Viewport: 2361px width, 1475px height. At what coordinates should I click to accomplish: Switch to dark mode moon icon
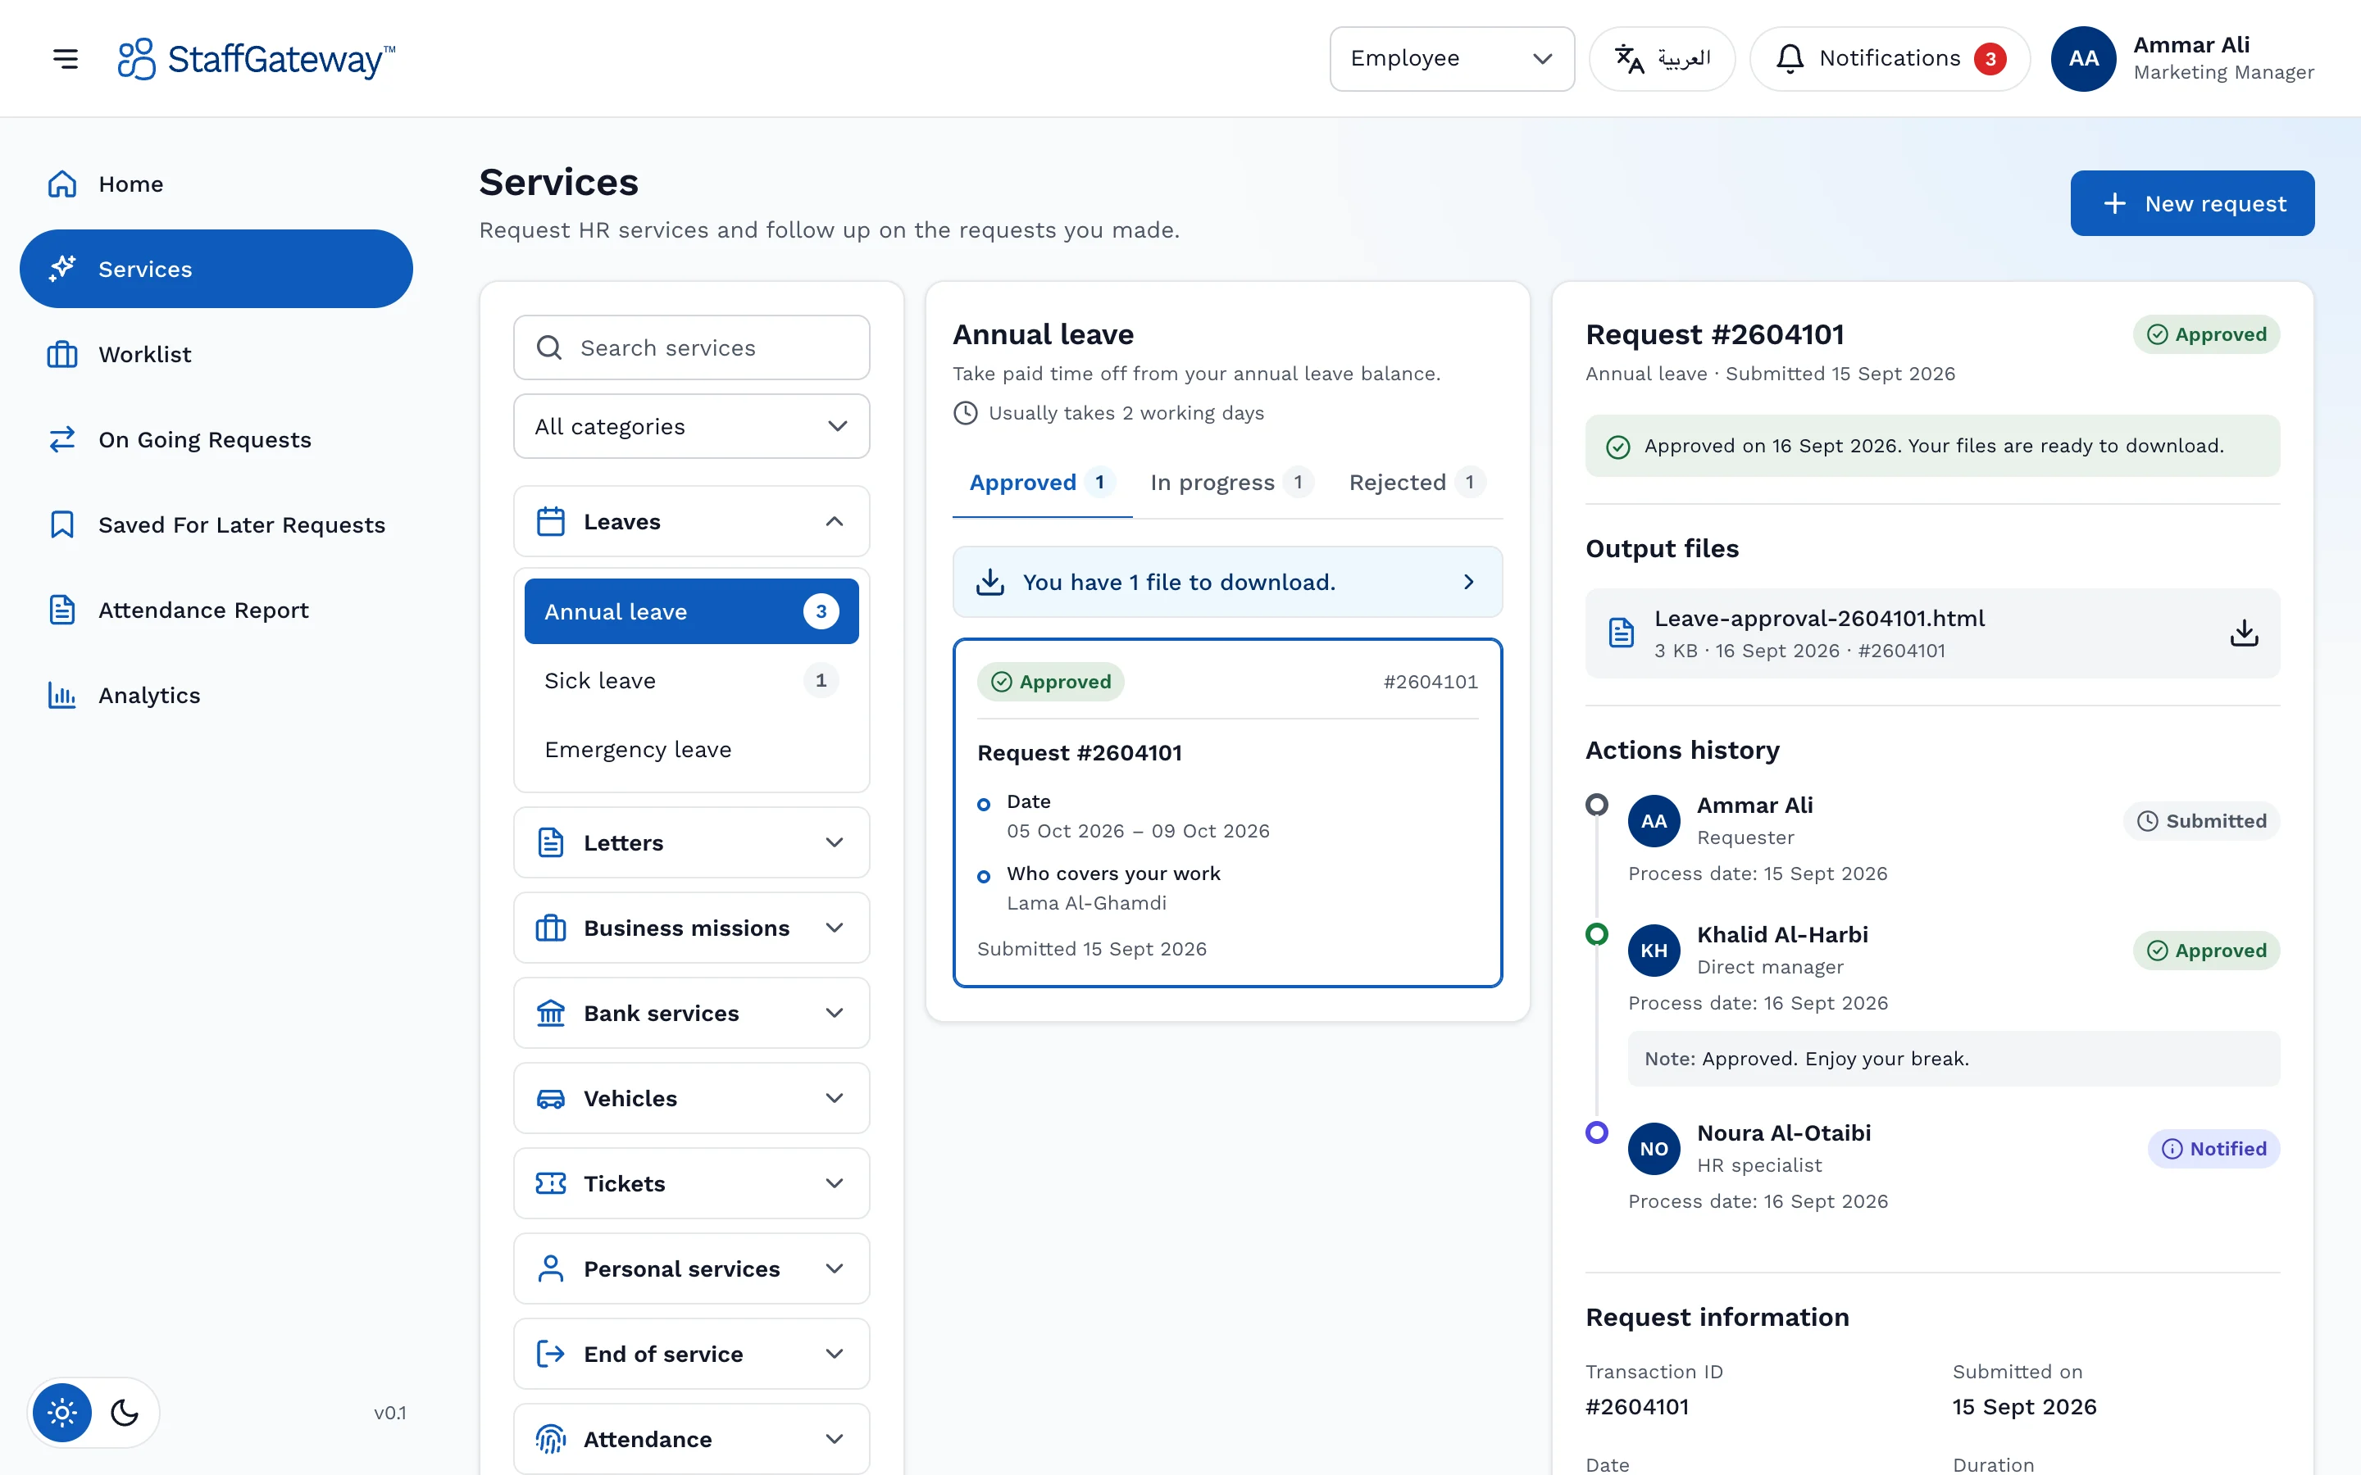125,1412
